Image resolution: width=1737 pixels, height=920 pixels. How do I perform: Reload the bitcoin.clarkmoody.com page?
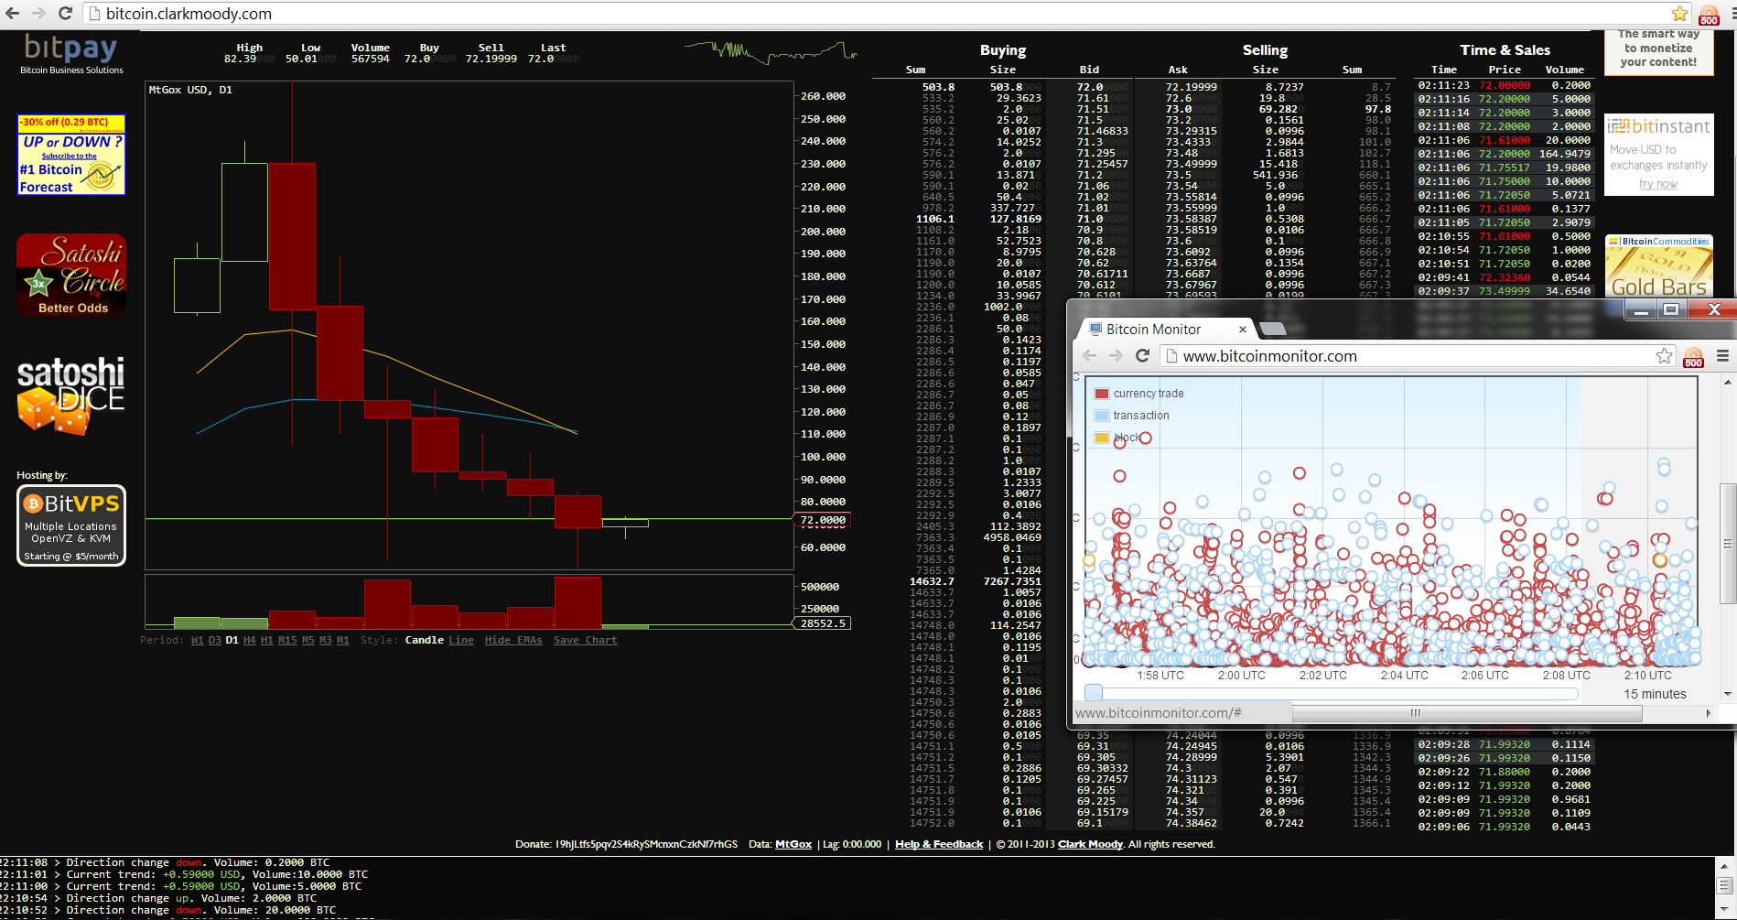65,14
